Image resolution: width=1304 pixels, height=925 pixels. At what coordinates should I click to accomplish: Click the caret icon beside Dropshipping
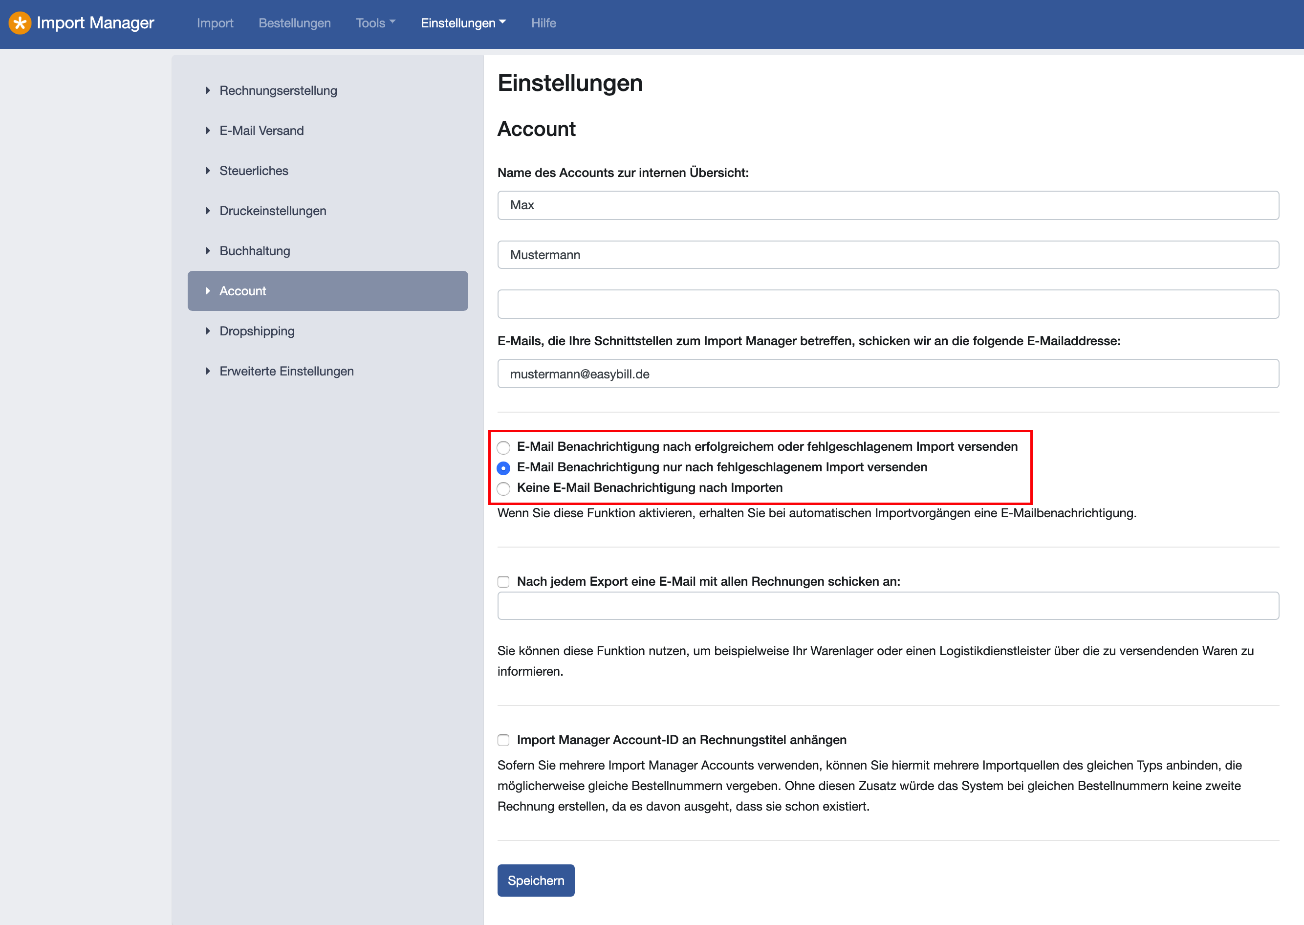pyautogui.click(x=208, y=331)
